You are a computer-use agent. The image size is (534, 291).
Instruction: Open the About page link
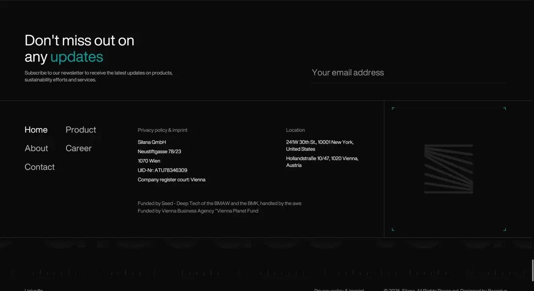(x=36, y=148)
